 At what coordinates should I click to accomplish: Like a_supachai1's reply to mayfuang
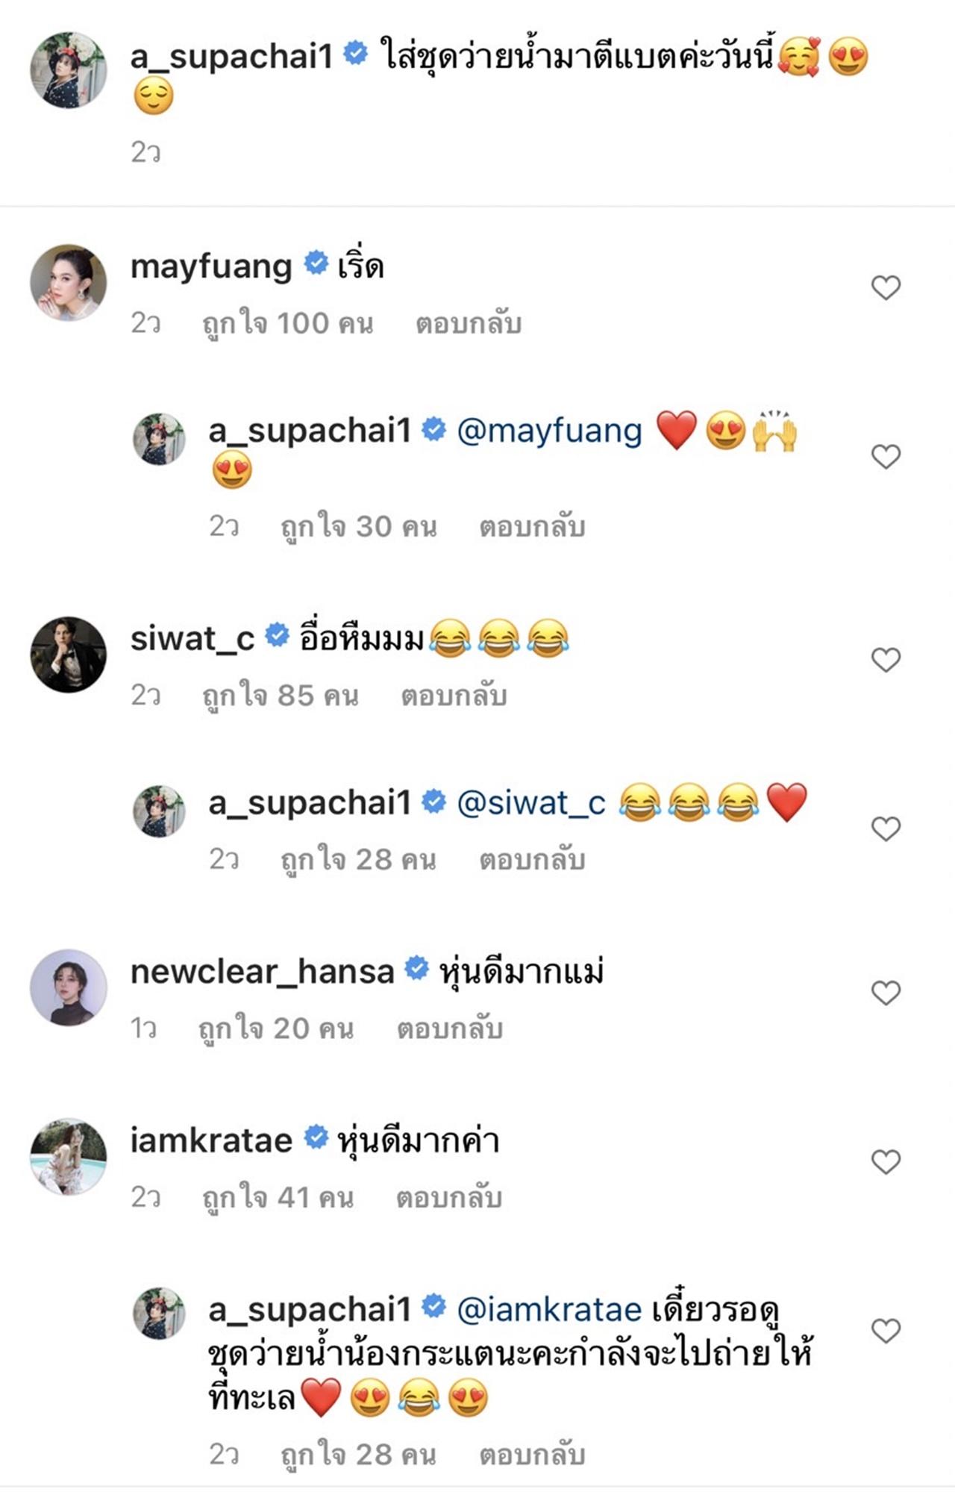tap(886, 456)
